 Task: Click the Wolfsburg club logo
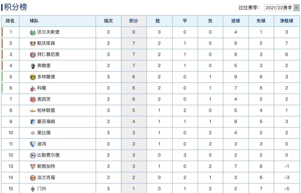pos(33,32)
